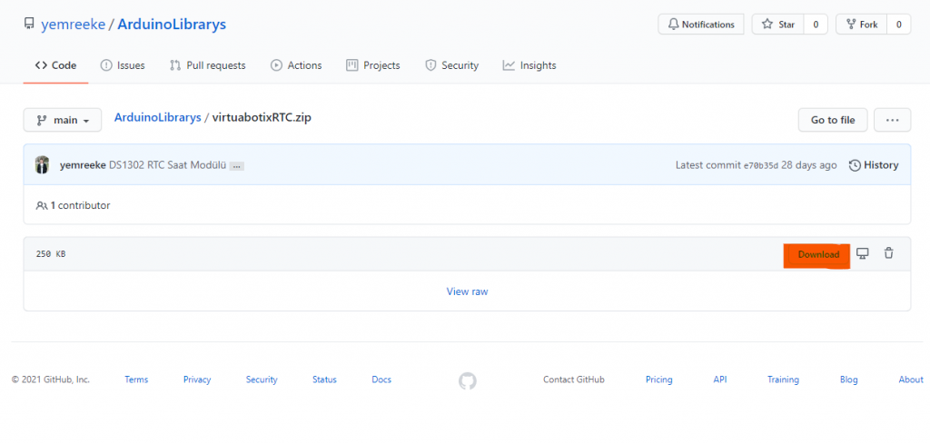Screen dimensions: 930x444
Task: Open the footer Docs link
Action: tap(381, 380)
